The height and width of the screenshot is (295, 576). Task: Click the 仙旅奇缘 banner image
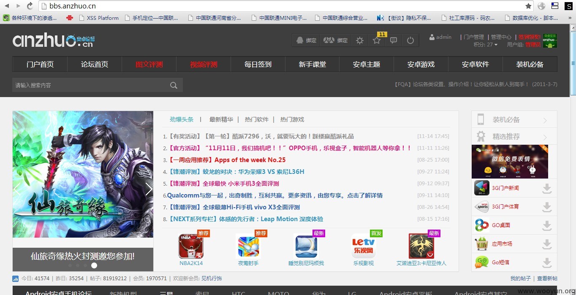[83, 174]
